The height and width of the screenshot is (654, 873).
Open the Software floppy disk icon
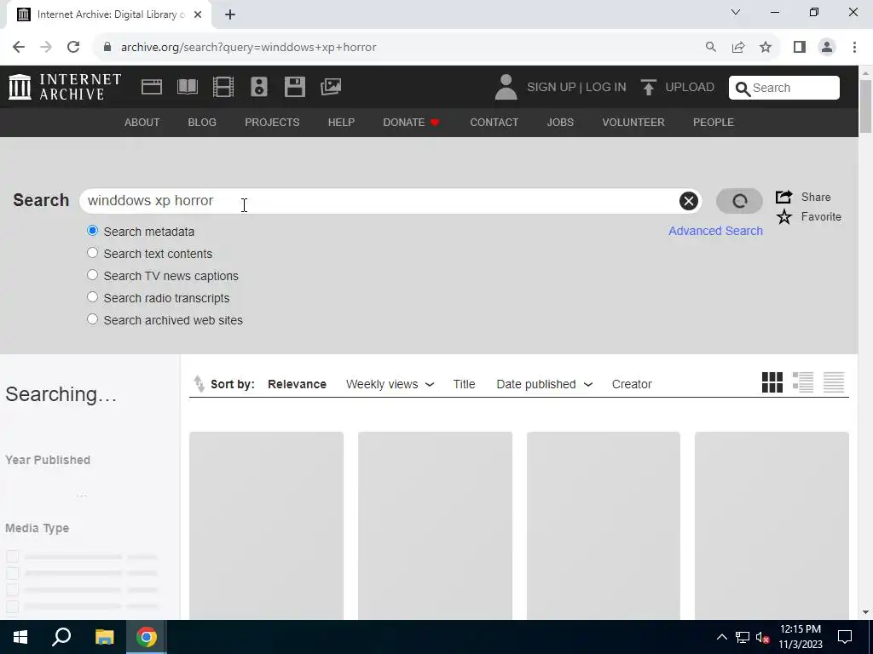click(294, 87)
